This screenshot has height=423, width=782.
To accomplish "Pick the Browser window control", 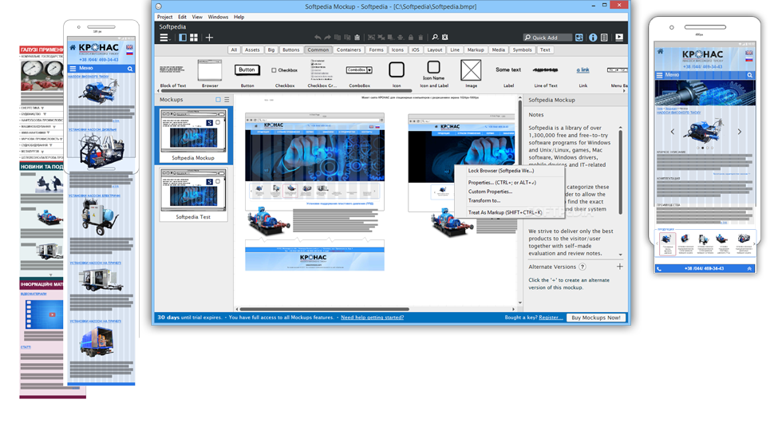I will tap(210, 73).
